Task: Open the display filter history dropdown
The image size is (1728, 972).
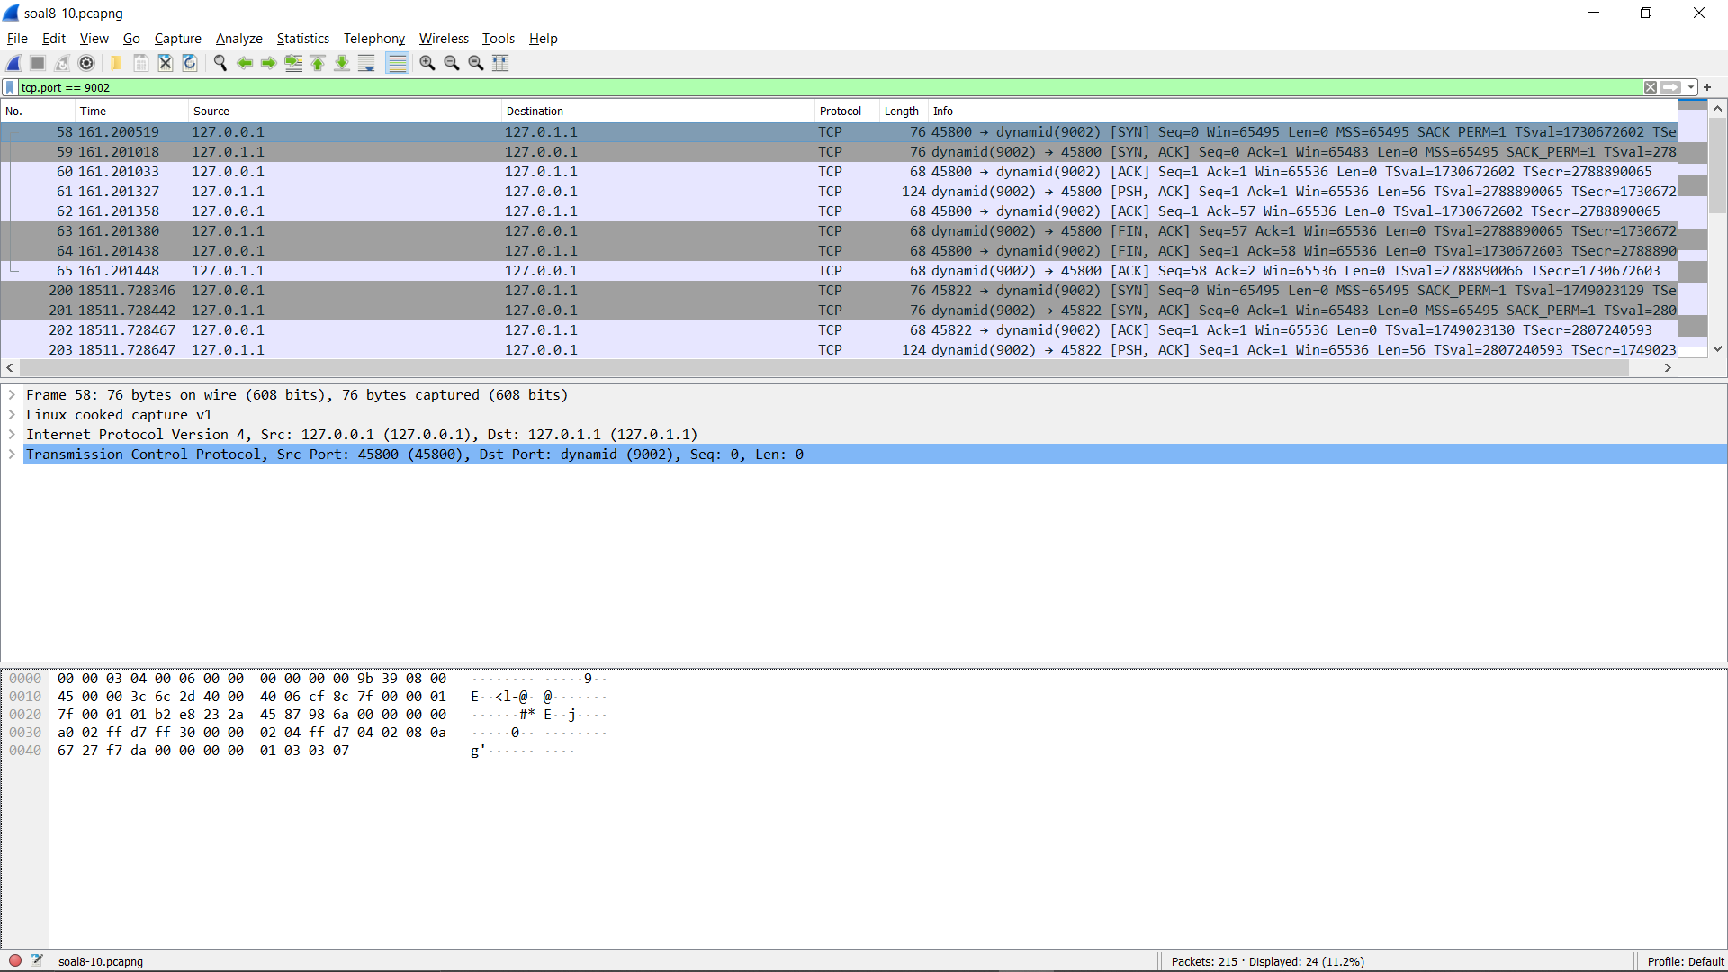Action: [x=1691, y=87]
